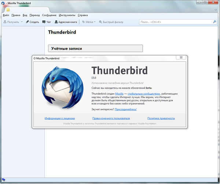
Task: Expand the Получить dropdown arrow
Action: pyautogui.click(x=22, y=22)
